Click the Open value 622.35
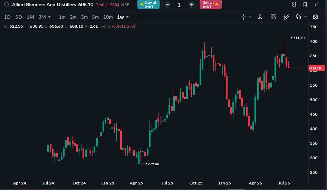 pyautogui.click(x=16, y=26)
